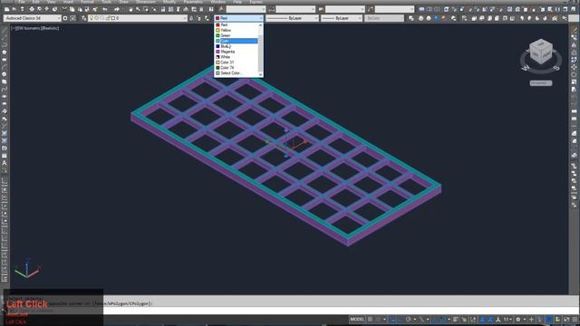Toggle Snap mode in status bar

(x=378, y=320)
